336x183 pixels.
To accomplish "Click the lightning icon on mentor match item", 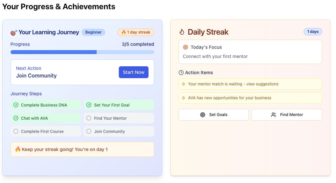I will [184, 84].
